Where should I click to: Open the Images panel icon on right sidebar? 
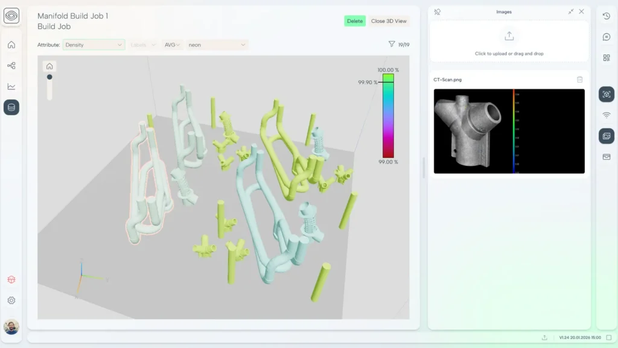click(x=606, y=136)
